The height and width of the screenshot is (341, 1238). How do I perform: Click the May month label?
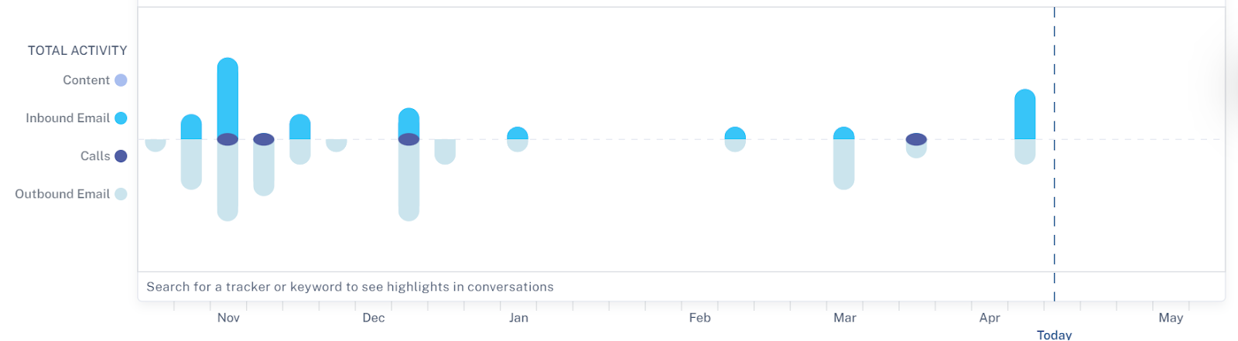(x=1170, y=318)
